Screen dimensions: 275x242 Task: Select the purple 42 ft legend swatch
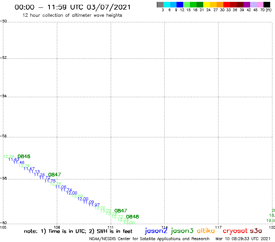[x=247, y=5]
